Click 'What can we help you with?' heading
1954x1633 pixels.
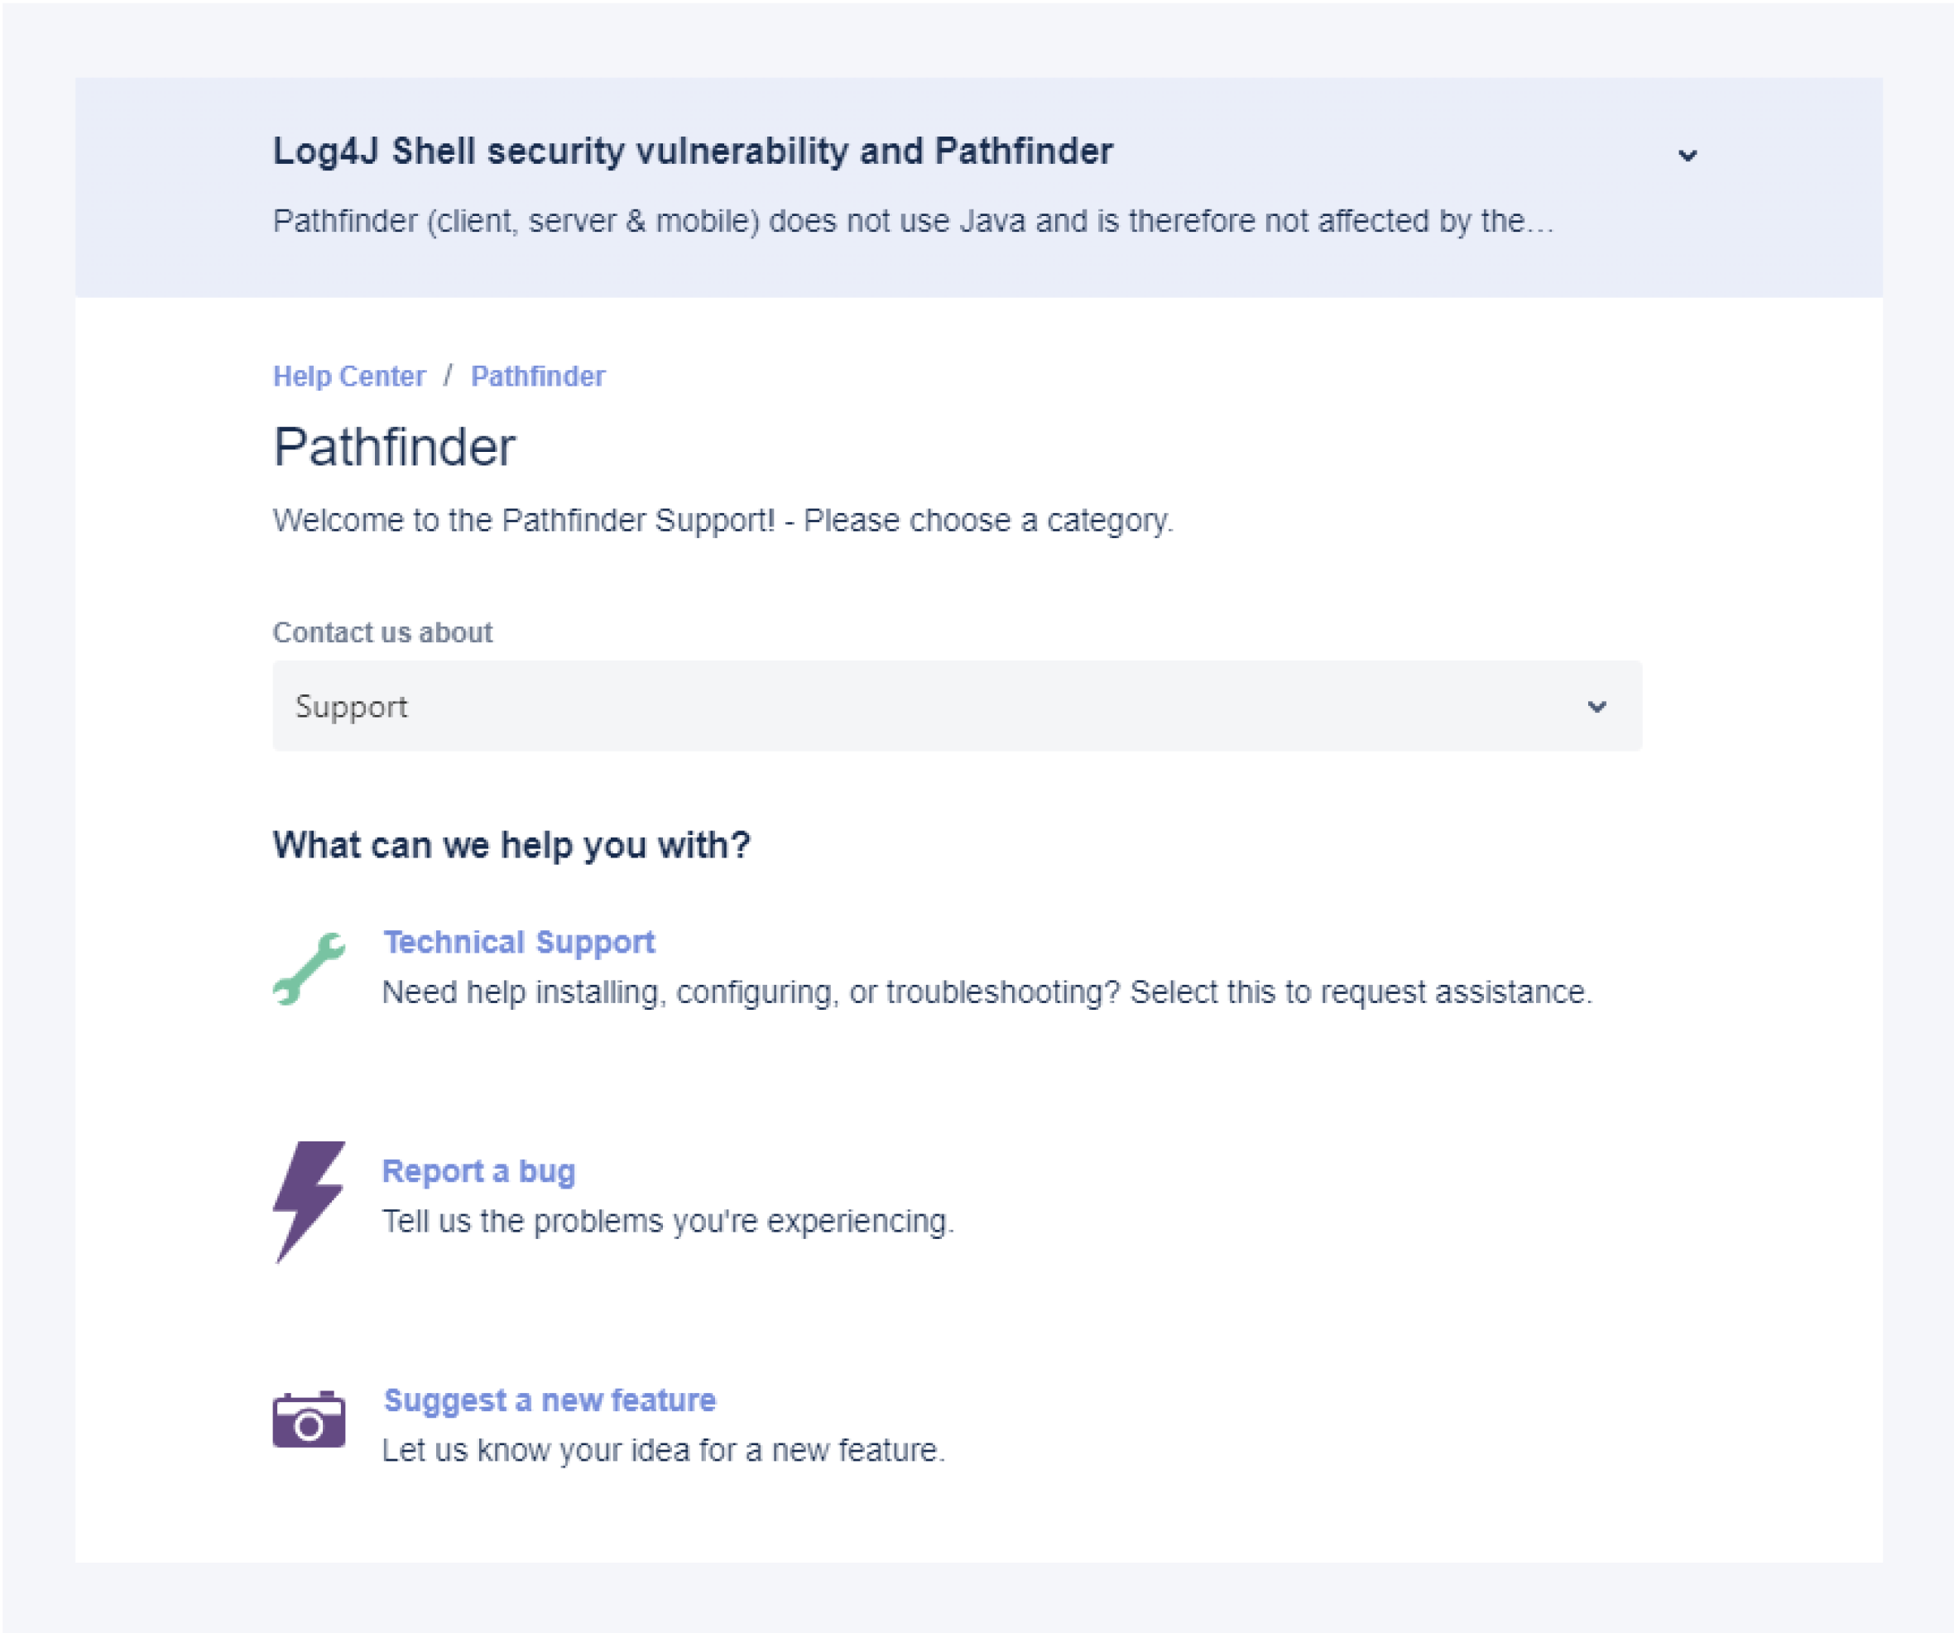pyautogui.click(x=511, y=845)
